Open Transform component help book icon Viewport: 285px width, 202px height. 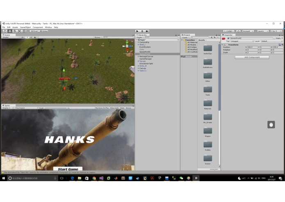[x=280, y=45]
